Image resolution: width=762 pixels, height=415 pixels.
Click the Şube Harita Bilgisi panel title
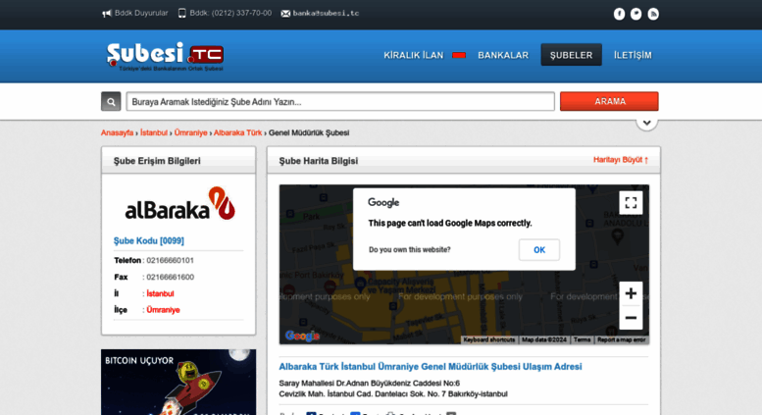click(319, 161)
